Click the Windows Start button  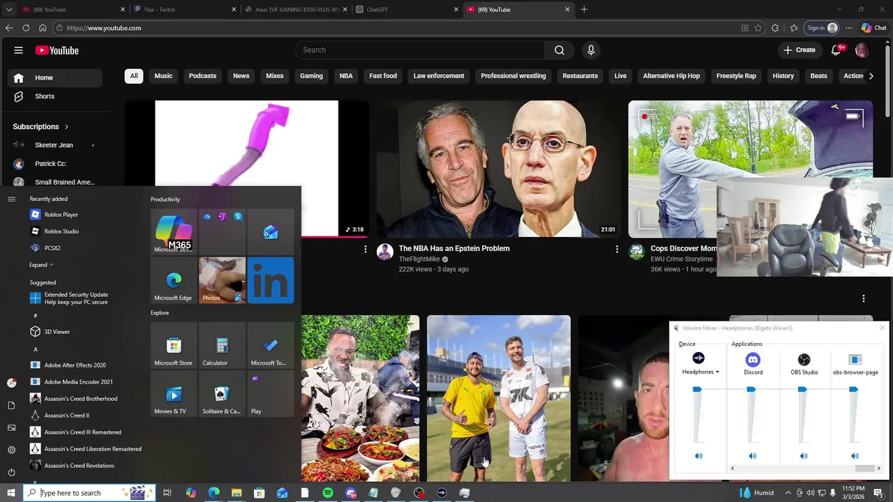click(11, 493)
